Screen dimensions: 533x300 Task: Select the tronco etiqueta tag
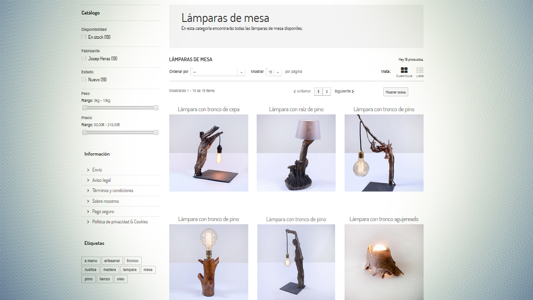(x=132, y=260)
